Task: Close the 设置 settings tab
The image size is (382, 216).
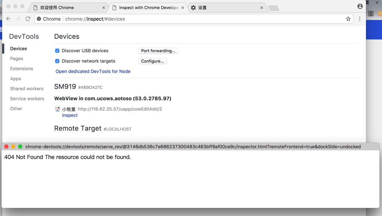Action: (261, 8)
